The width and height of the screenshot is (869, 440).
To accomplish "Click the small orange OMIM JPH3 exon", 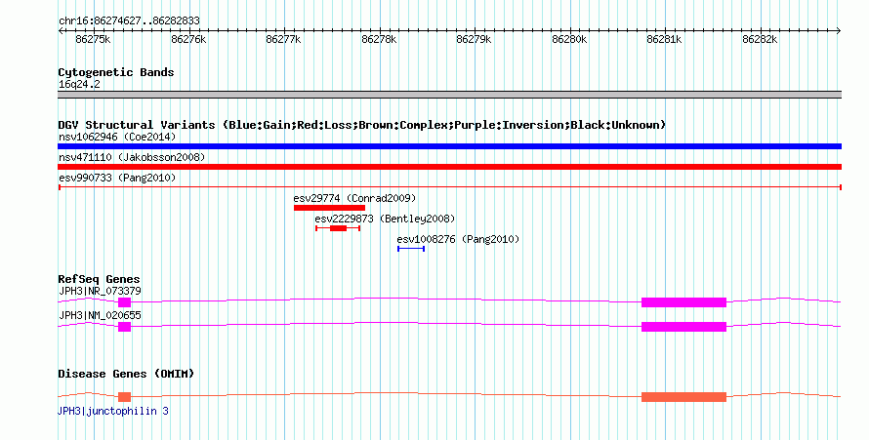I will point(125,397).
